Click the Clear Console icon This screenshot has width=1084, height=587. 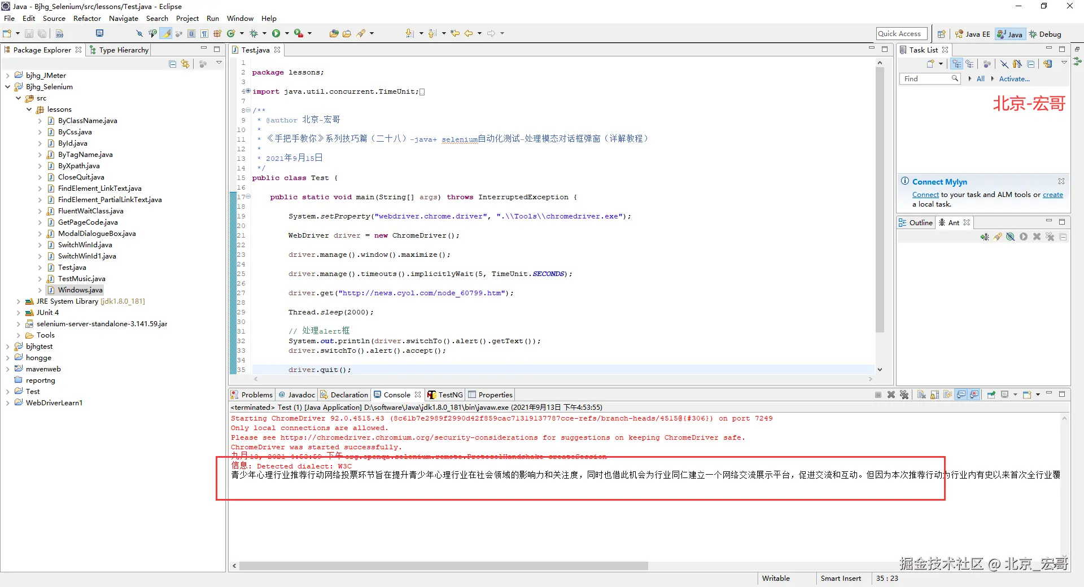pos(921,395)
